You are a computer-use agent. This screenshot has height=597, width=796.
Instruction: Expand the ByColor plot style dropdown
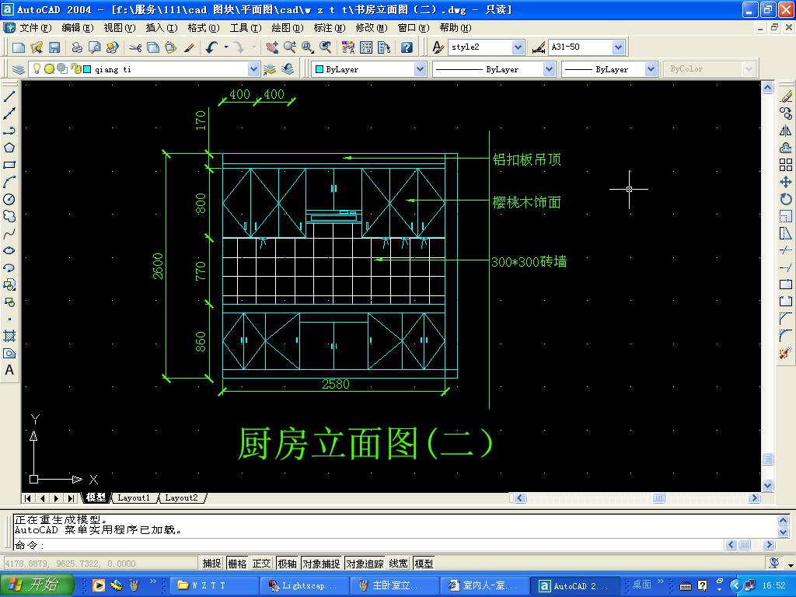(749, 69)
